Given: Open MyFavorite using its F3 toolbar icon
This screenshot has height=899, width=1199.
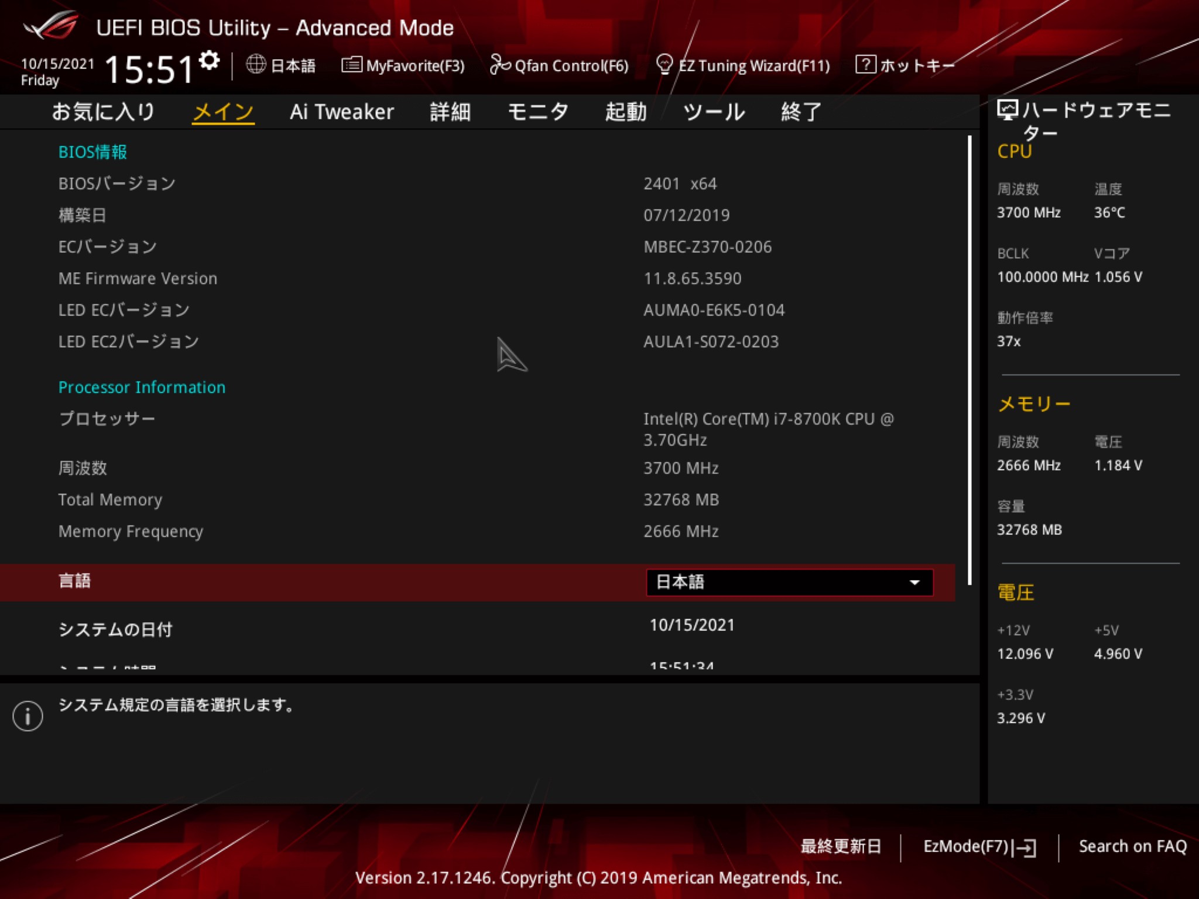Looking at the screenshot, I should tap(352, 65).
